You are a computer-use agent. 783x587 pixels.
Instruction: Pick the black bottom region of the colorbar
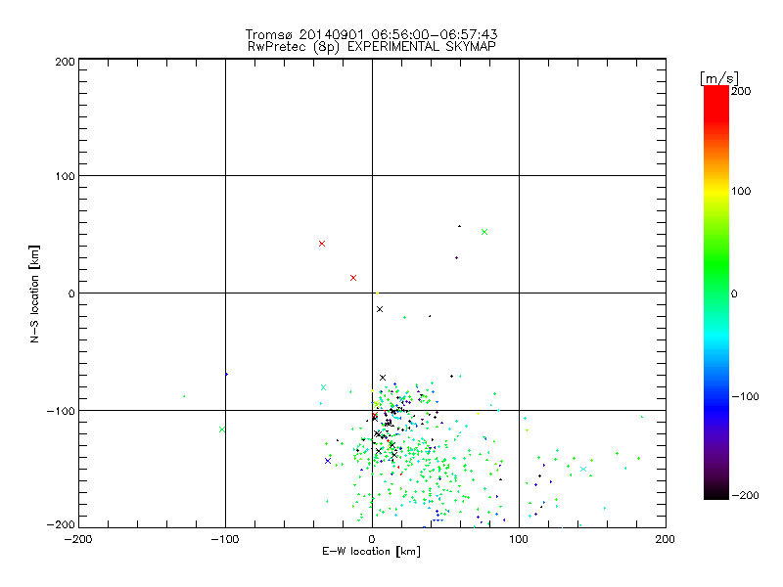(x=716, y=492)
